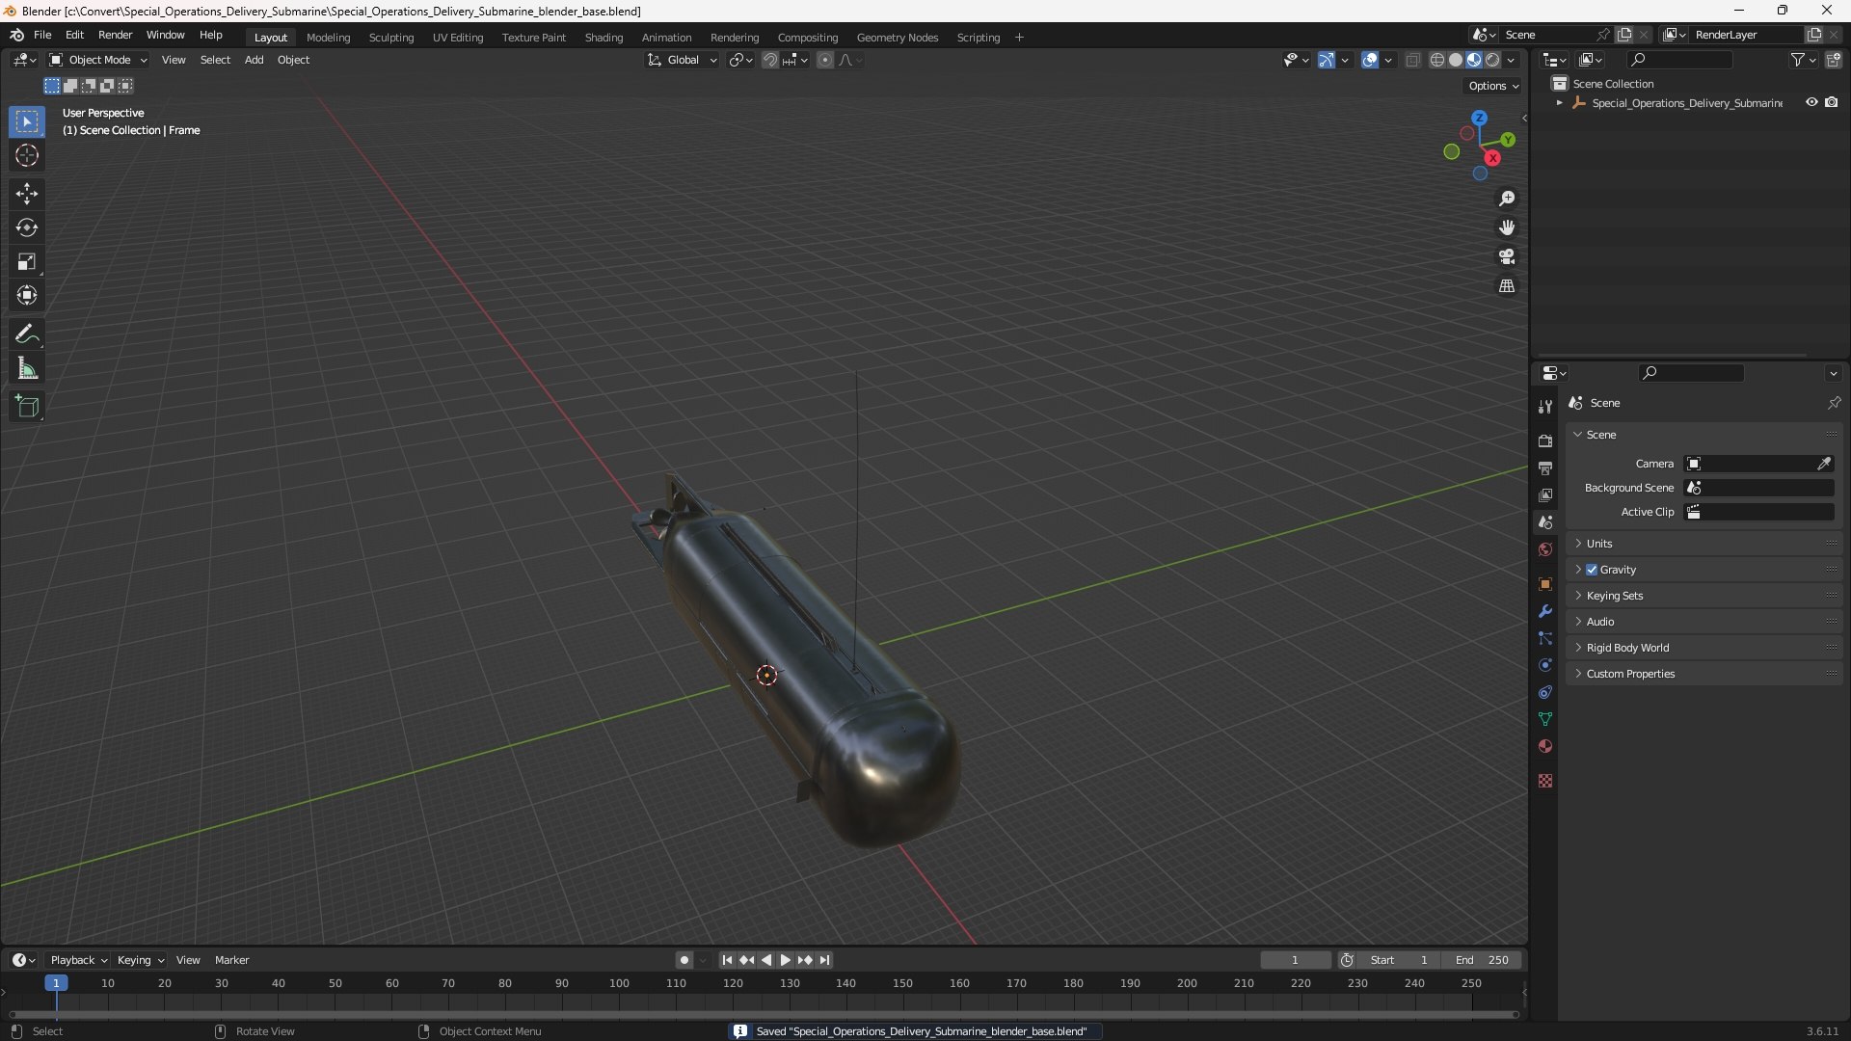The image size is (1851, 1041).
Task: Toggle auto keying record button
Action: pos(684,960)
